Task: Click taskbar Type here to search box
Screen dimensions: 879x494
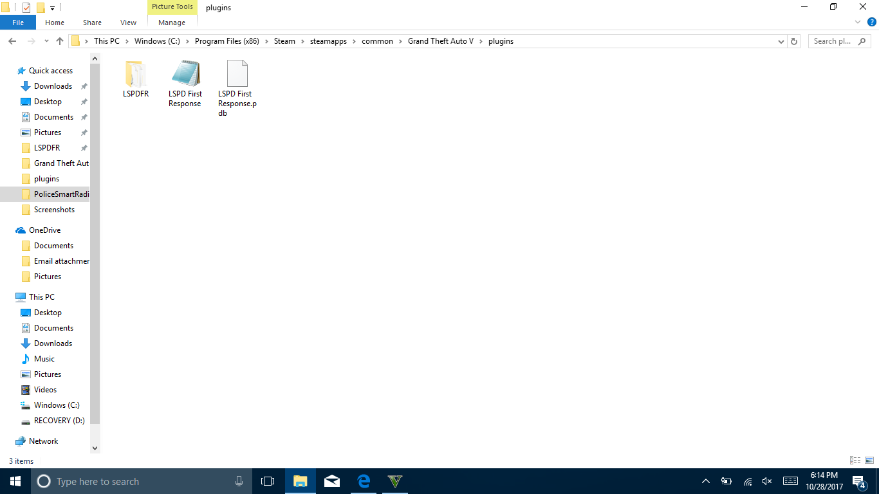Action: [x=140, y=481]
